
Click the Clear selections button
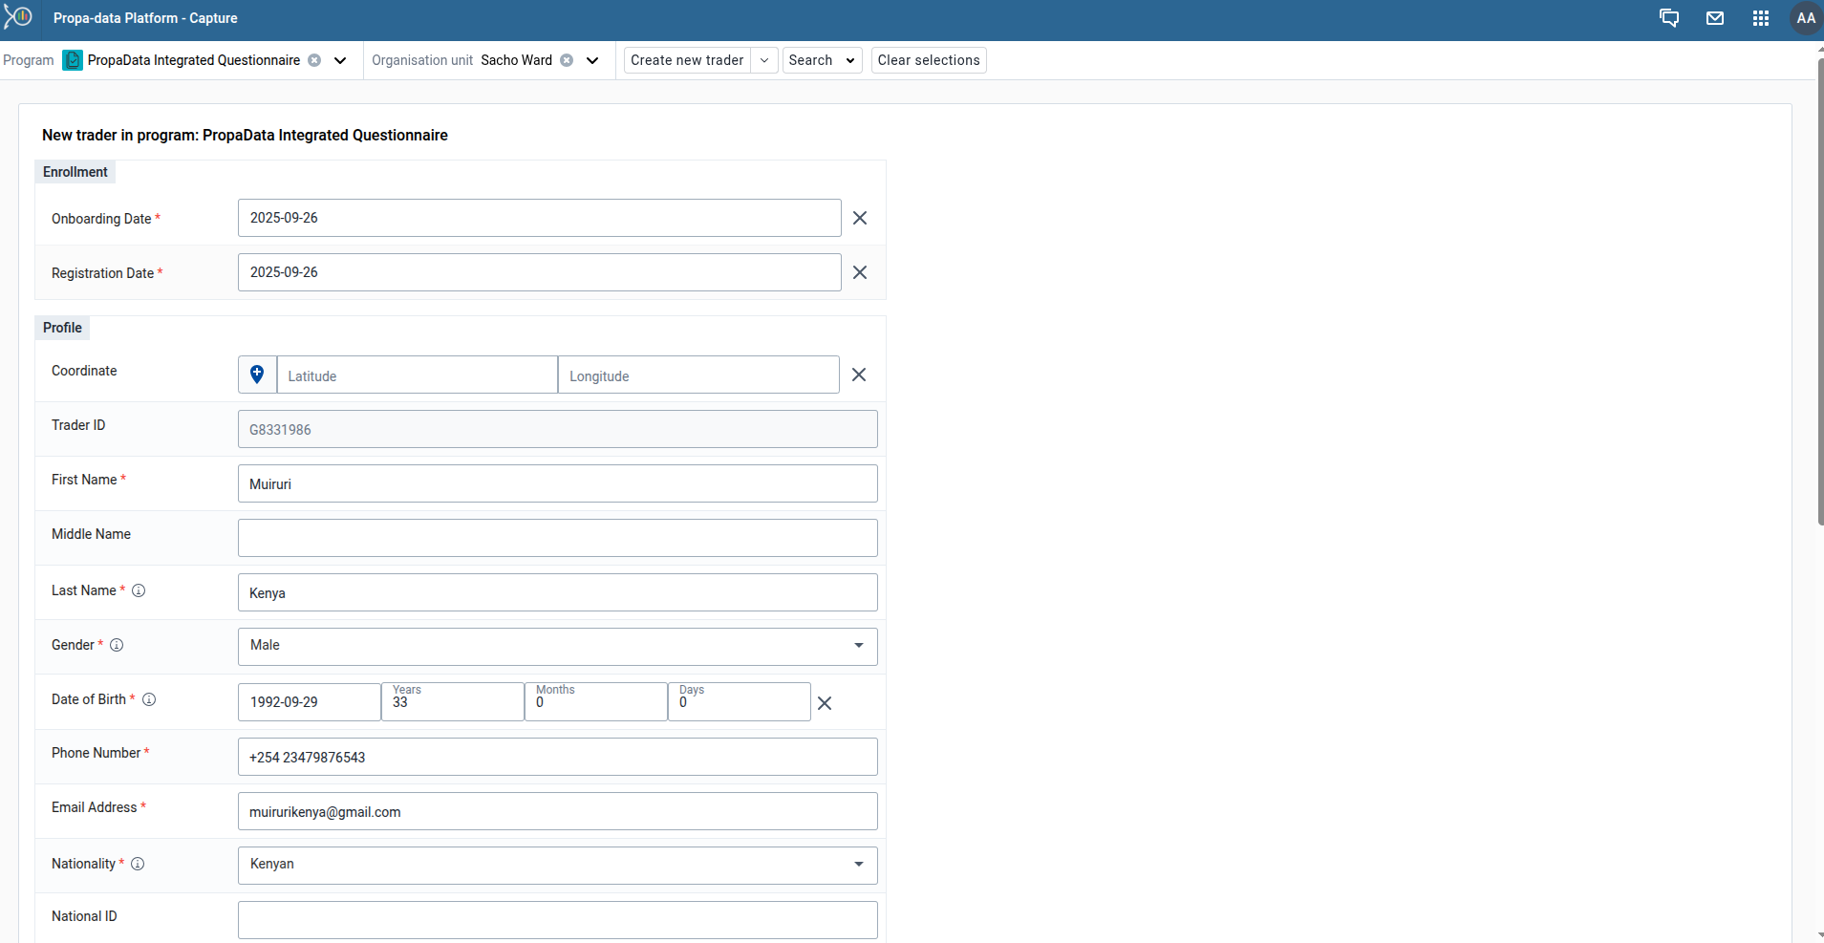(x=928, y=60)
